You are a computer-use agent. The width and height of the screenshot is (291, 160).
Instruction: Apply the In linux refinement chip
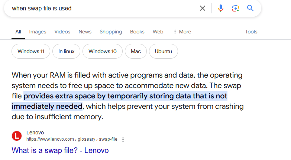(66, 51)
